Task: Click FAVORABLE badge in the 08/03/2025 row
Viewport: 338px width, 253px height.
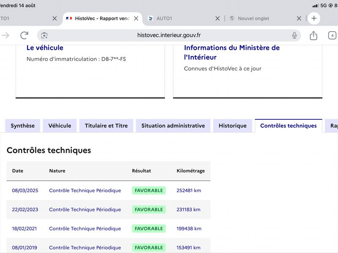Action: pyautogui.click(x=149, y=191)
